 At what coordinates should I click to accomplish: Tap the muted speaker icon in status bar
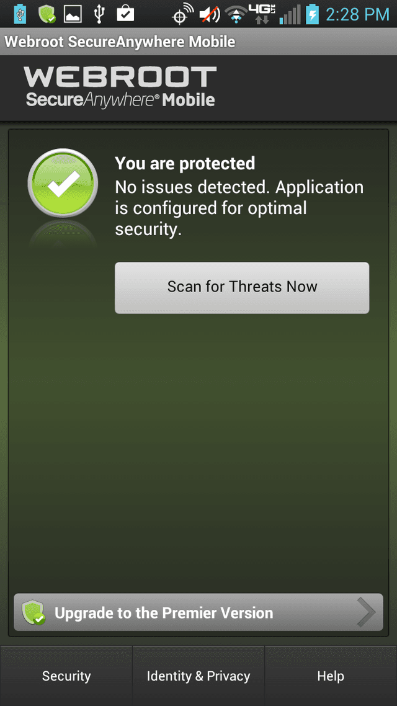click(209, 14)
